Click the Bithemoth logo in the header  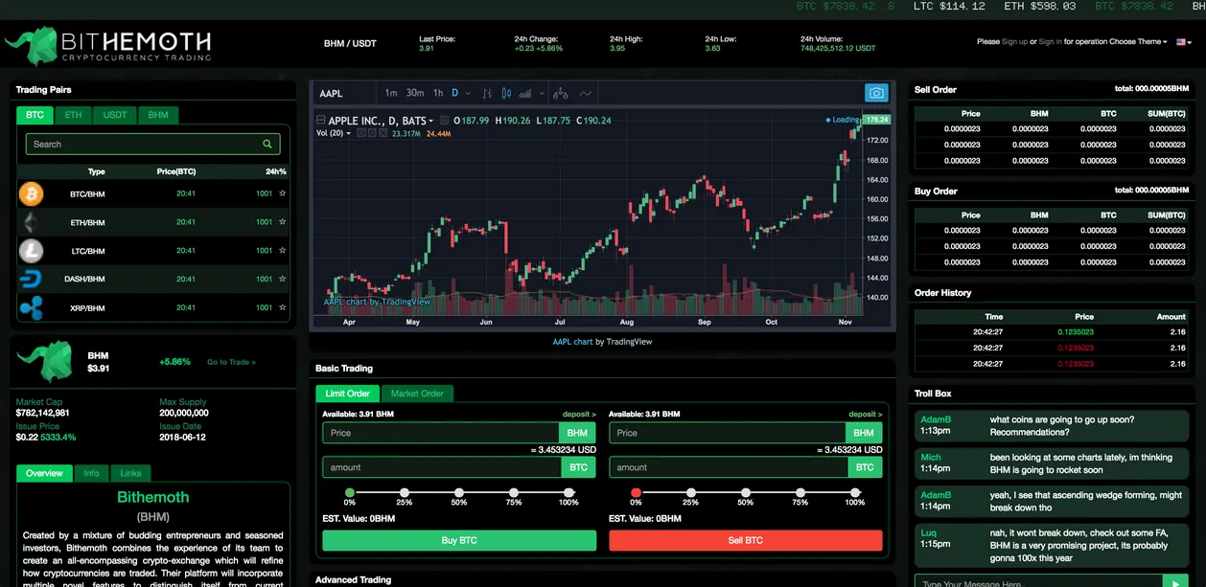click(106, 46)
